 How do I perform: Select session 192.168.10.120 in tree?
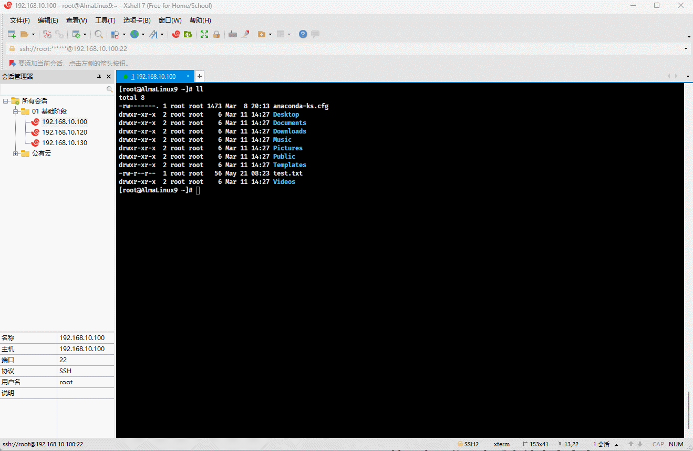[65, 132]
